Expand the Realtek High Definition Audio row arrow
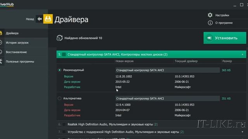This screenshot has height=139, width=248. click(x=242, y=124)
